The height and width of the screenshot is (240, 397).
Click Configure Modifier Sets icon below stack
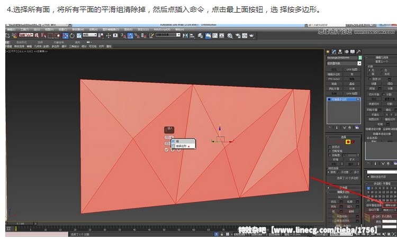(357, 128)
